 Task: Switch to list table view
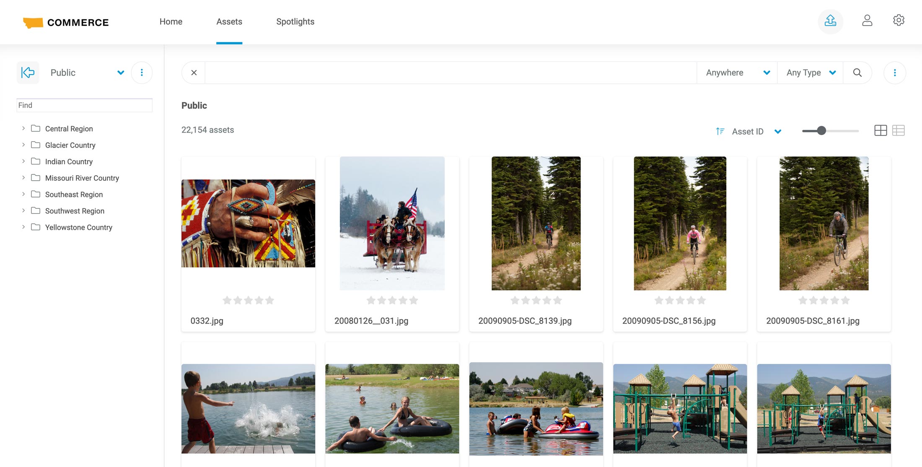(x=899, y=130)
